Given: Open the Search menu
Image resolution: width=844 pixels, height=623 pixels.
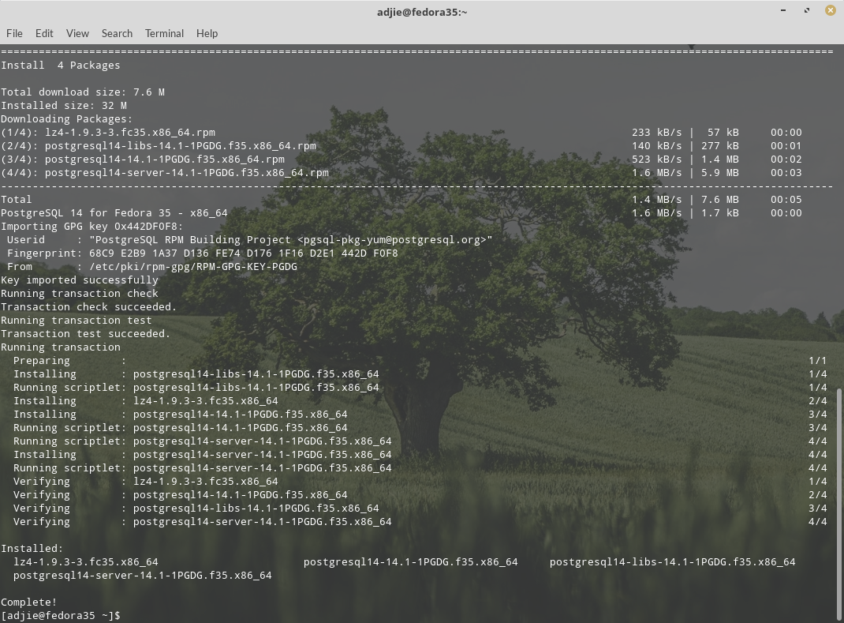Looking at the screenshot, I should pyautogui.click(x=117, y=33).
